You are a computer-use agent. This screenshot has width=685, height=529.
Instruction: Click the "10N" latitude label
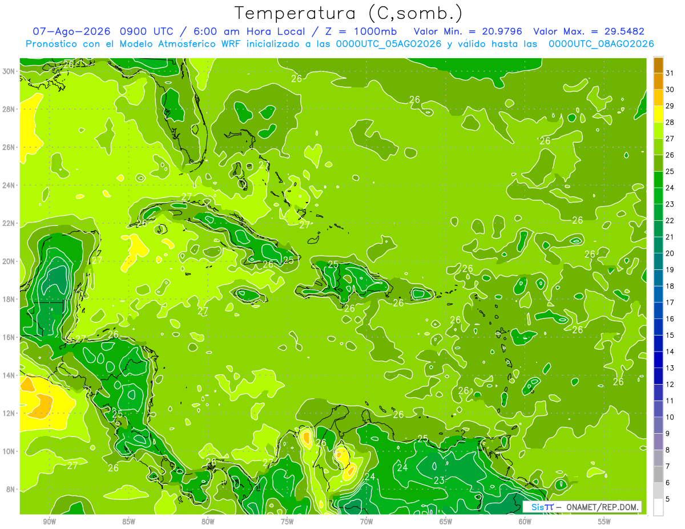(9, 451)
